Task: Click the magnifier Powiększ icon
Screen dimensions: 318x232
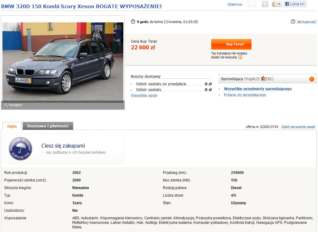Action: pyautogui.click(x=6, y=105)
